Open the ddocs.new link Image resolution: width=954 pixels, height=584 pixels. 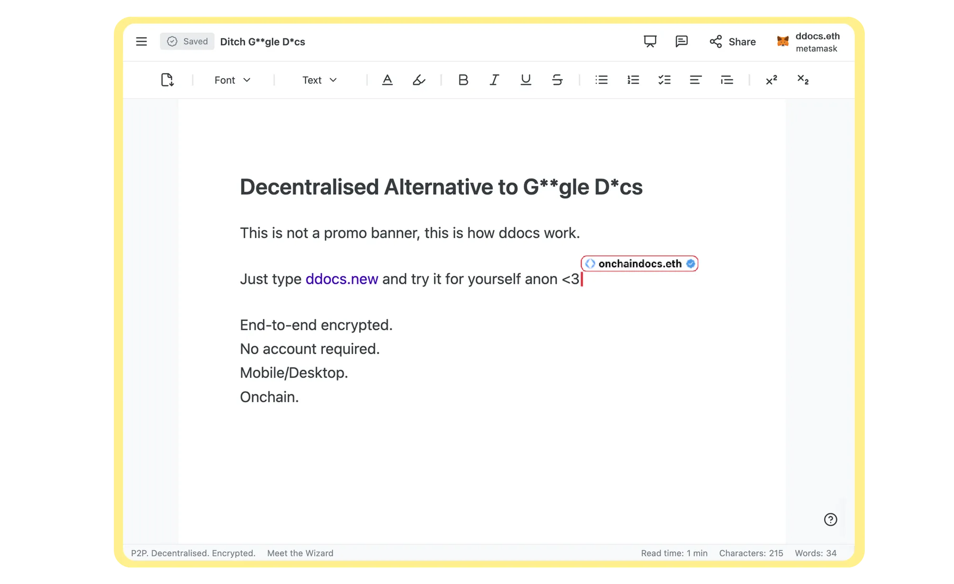tap(342, 279)
